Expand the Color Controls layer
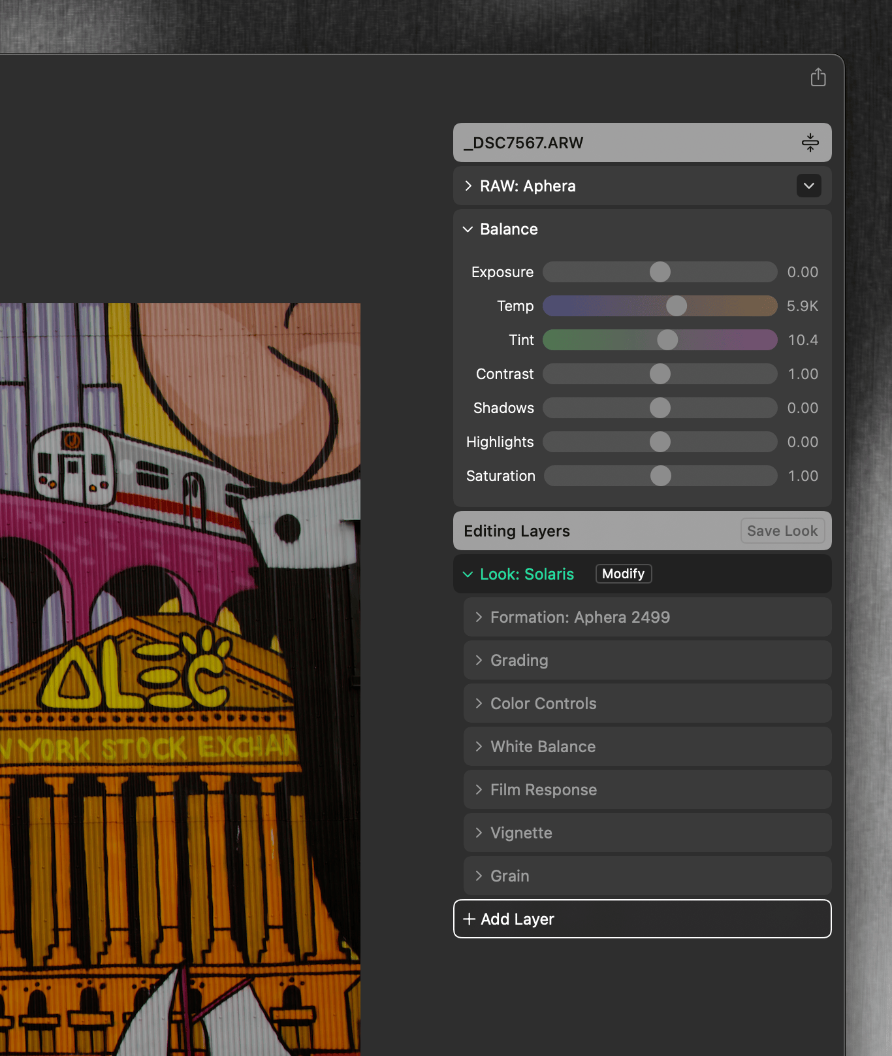 pyautogui.click(x=479, y=703)
